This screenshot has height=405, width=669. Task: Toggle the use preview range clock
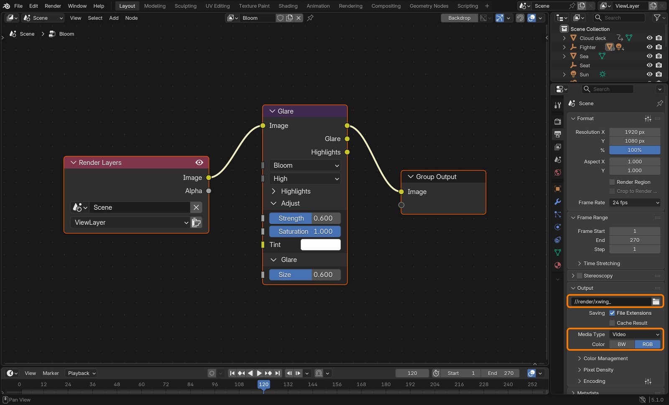click(436, 373)
